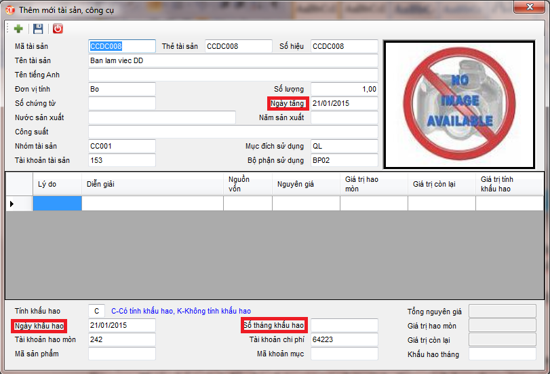Screen dimensions: 550x374
Task: Click the Mã tài sản input field
Action: (x=122, y=46)
